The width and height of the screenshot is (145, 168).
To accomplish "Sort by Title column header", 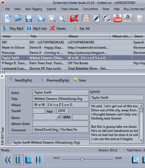I will pyautogui.click(x=47, y=36).
